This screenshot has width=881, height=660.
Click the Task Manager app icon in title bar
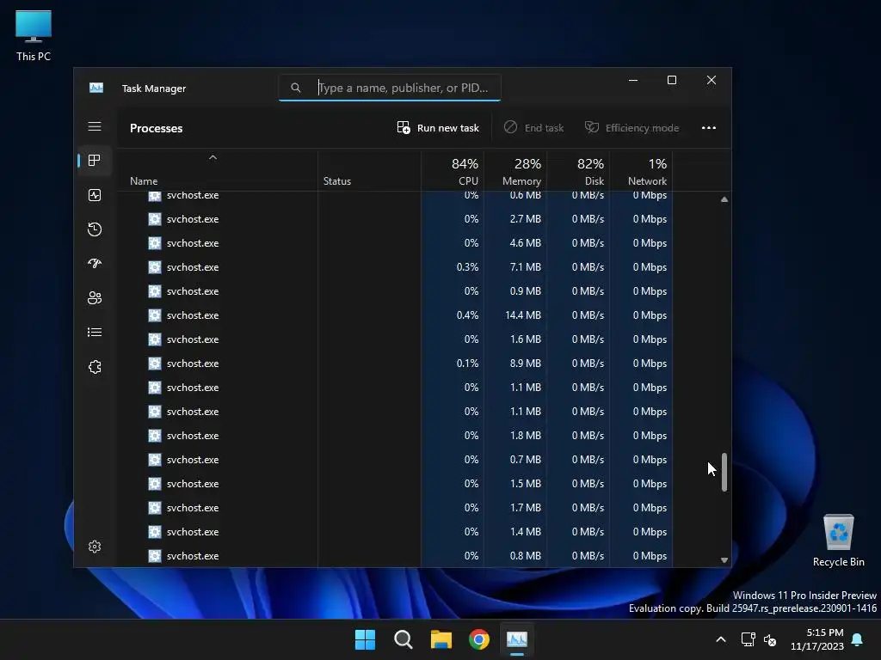pos(96,89)
